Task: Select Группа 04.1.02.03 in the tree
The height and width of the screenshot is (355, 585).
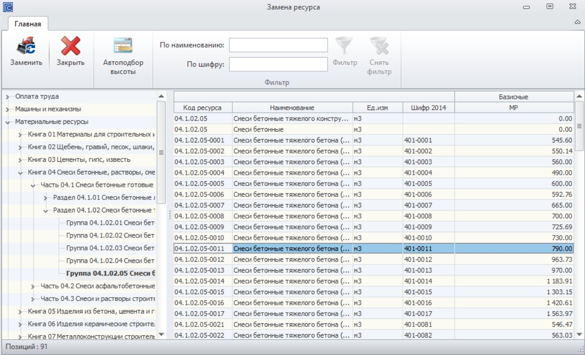Action: pyautogui.click(x=110, y=248)
